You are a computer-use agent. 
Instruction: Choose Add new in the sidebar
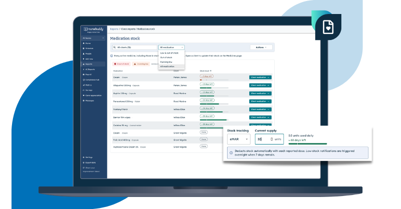(88, 59)
